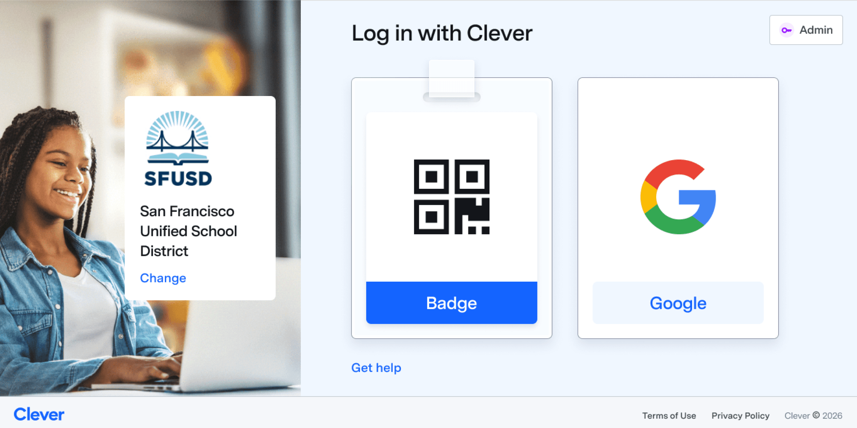
Task: Select the Badge login card
Action: (x=452, y=208)
